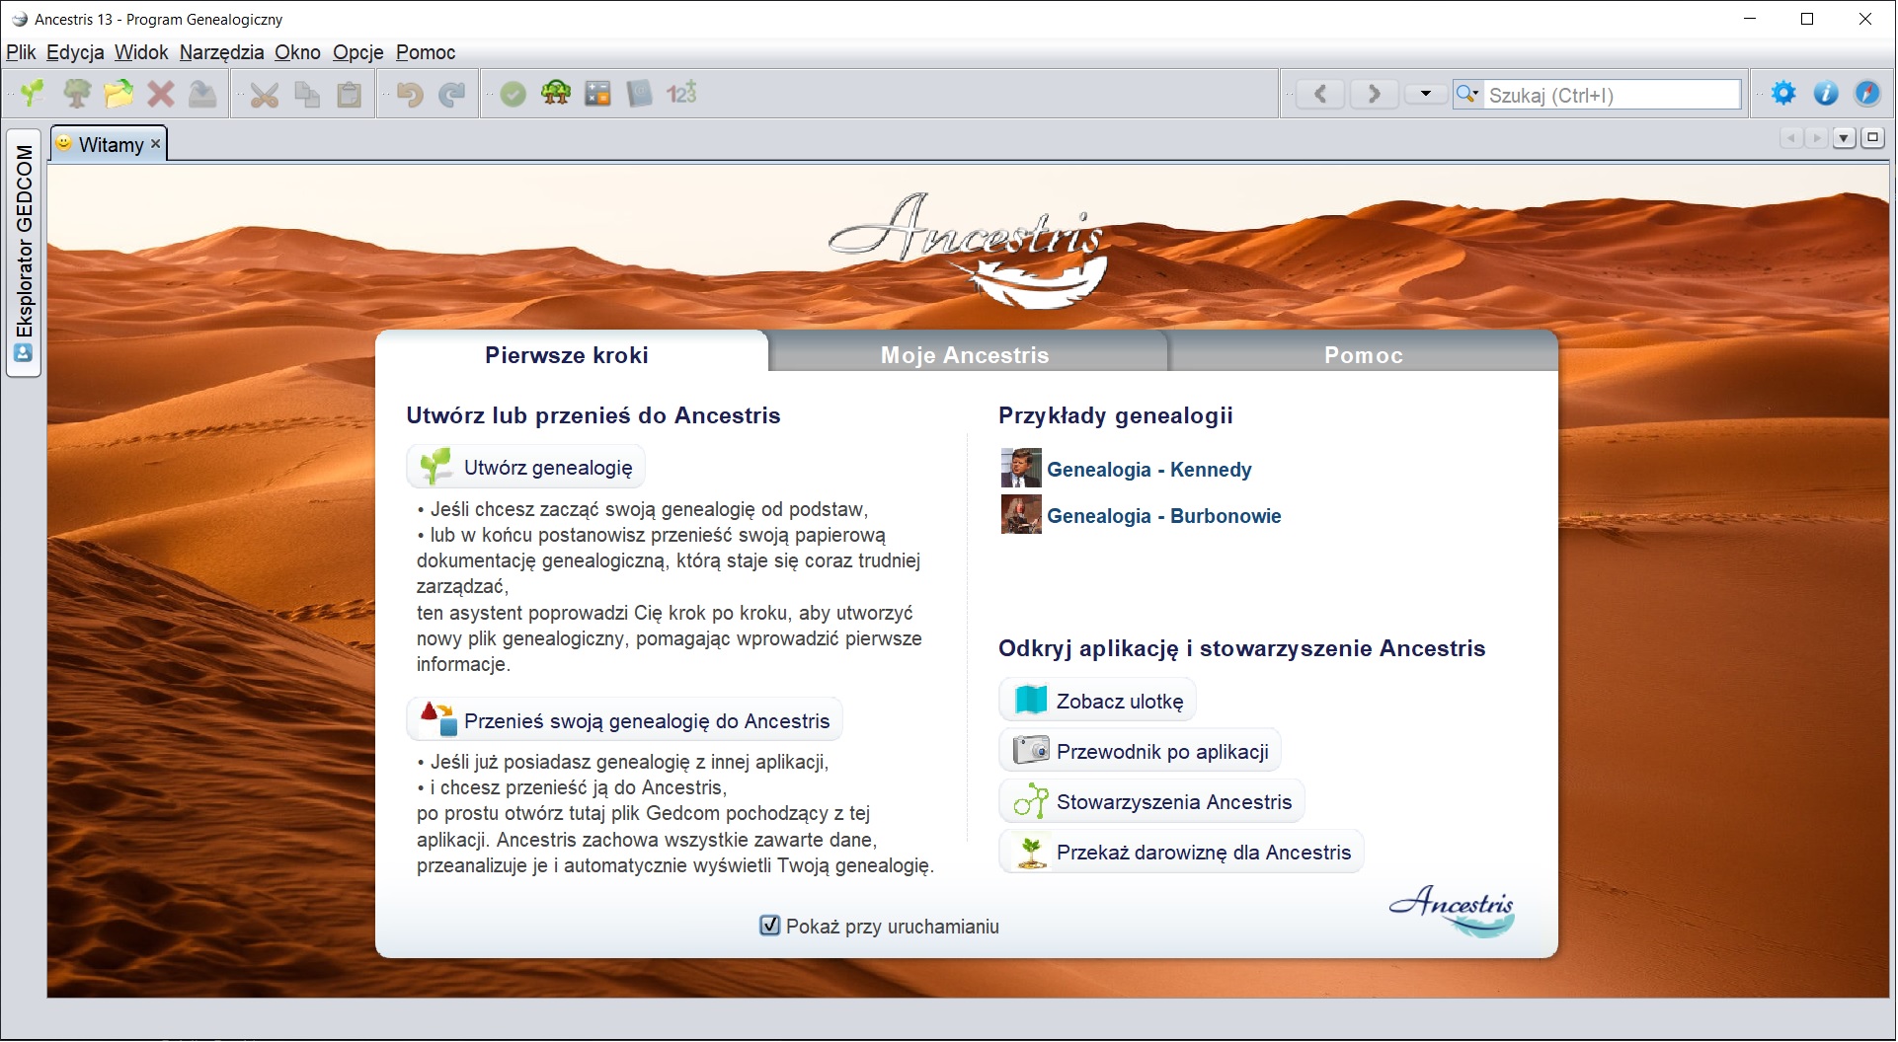This screenshot has width=1898, height=1042.
Task: Toggle the Pokaż przy uruchamianiu checkbox
Action: click(769, 926)
